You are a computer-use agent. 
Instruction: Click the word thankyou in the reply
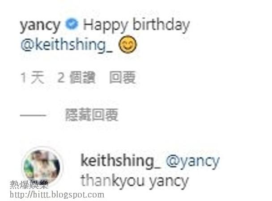(x=113, y=181)
